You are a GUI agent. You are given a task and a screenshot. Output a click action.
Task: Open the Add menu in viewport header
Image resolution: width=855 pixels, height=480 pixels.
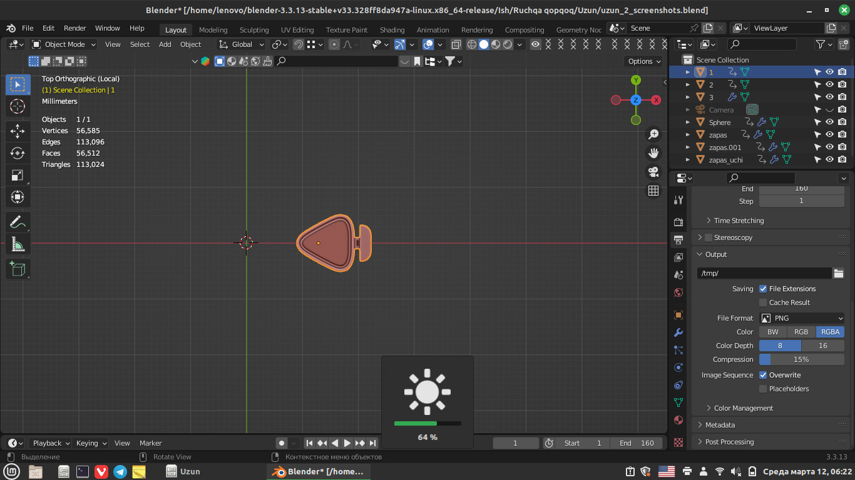click(165, 44)
